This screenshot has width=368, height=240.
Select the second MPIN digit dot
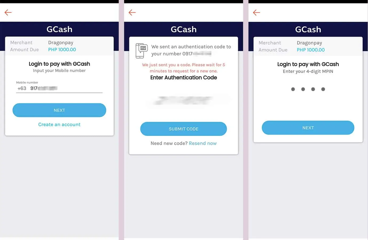point(303,89)
